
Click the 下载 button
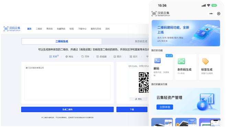132,110
